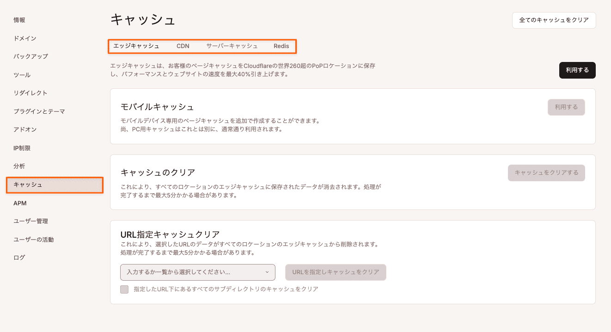Image resolution: width=611 pixels, height=332 pixels.
Task: Enable clearing all subdirectory caches checkbox
Action: point(124,289)
